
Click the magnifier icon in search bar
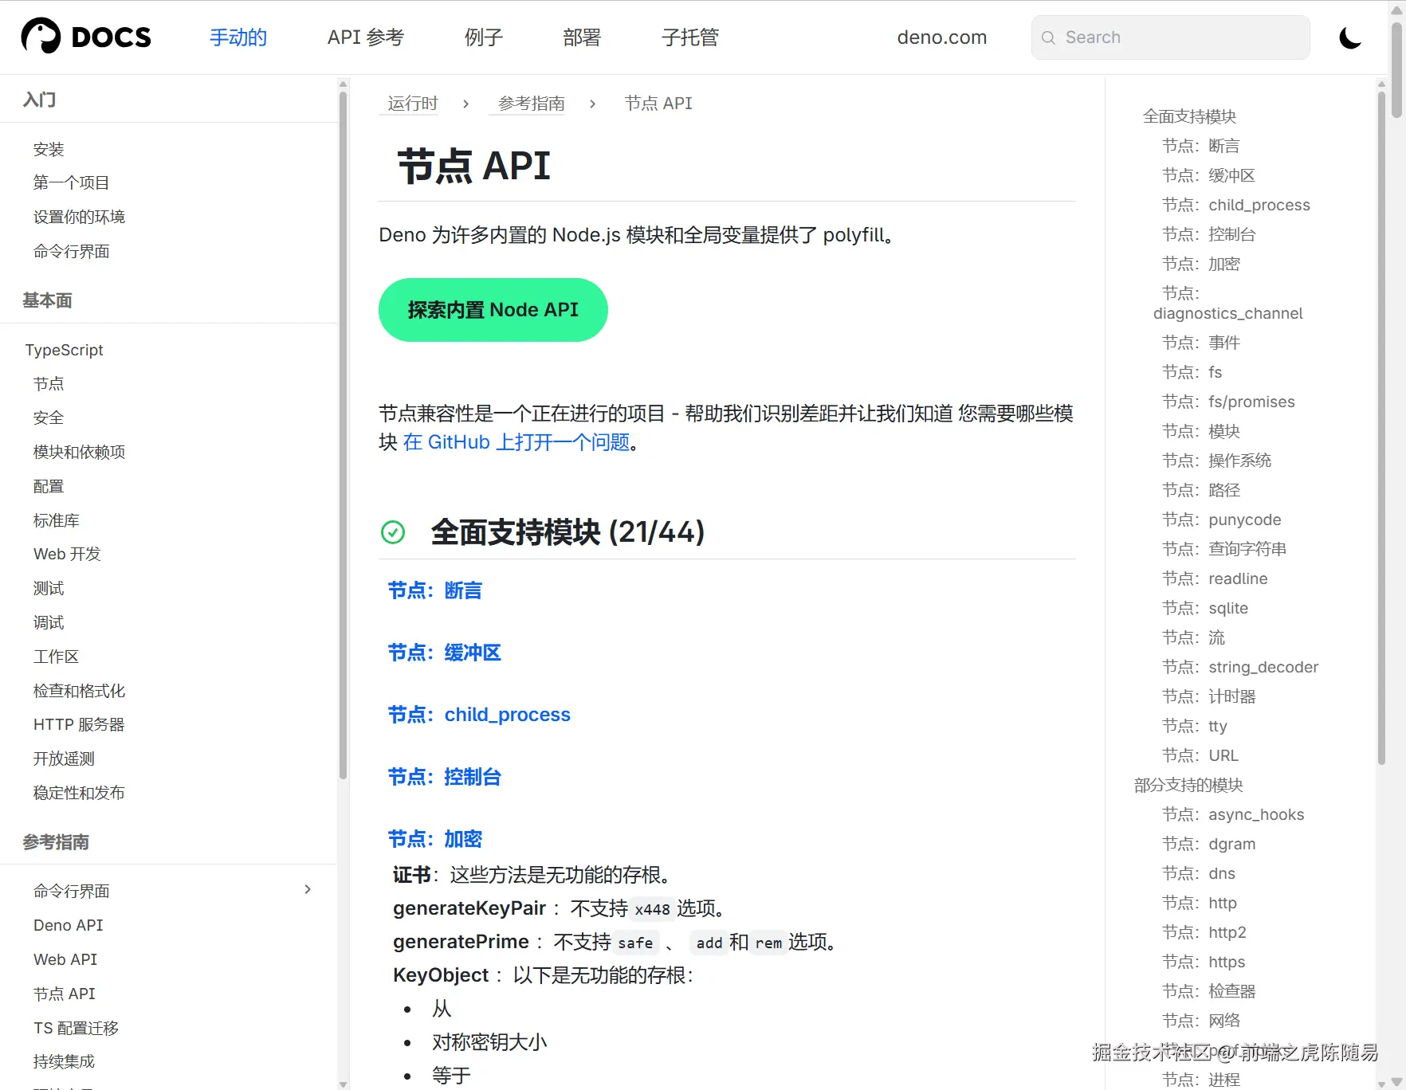(x=1048, y=37)
